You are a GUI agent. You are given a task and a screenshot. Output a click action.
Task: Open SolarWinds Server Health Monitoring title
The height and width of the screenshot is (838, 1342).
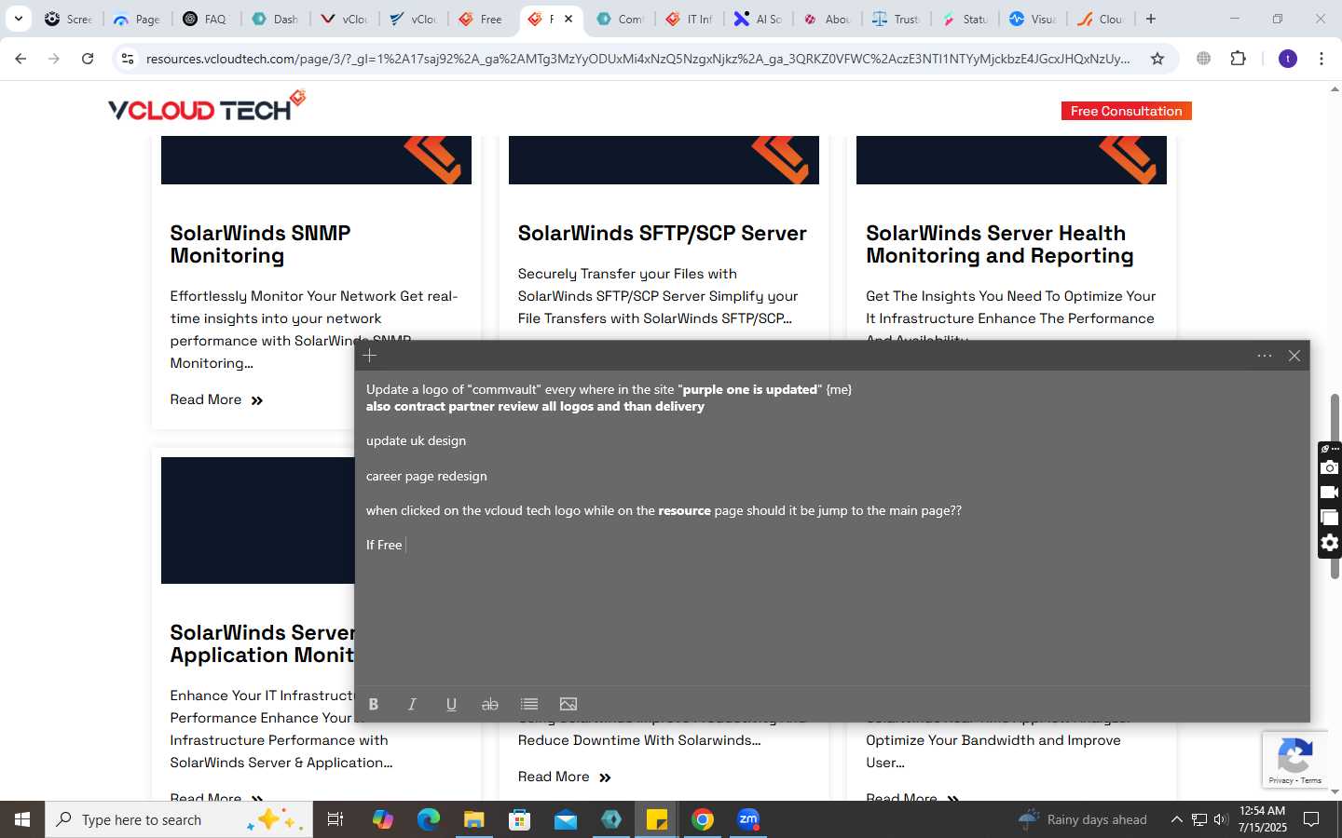click(999, 244)
